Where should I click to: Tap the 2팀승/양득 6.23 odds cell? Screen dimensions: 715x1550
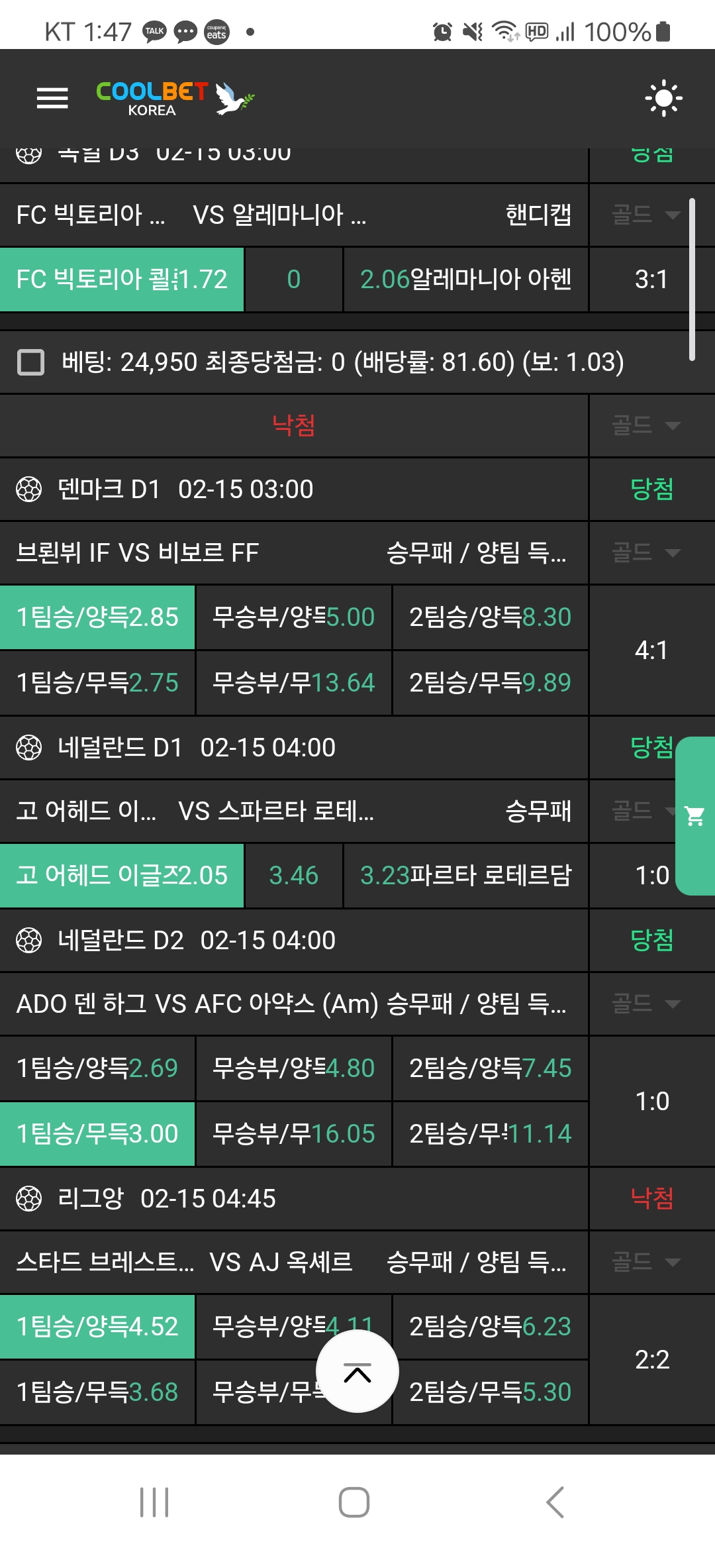[x=490, y=1326]
